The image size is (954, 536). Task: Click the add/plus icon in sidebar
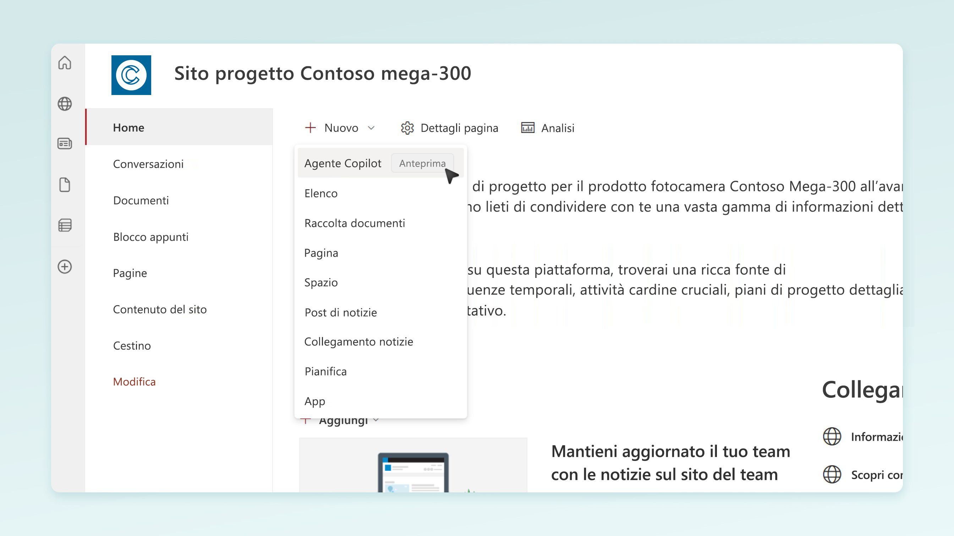pos(64,266)
